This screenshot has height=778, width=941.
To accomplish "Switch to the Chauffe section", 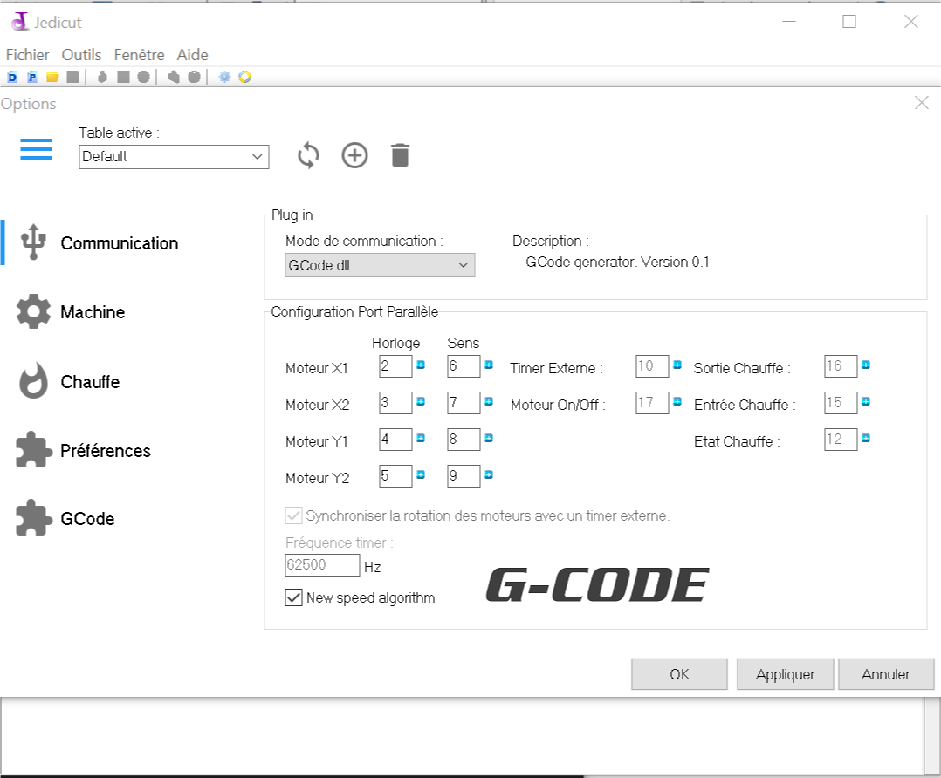I will point(90,382).
